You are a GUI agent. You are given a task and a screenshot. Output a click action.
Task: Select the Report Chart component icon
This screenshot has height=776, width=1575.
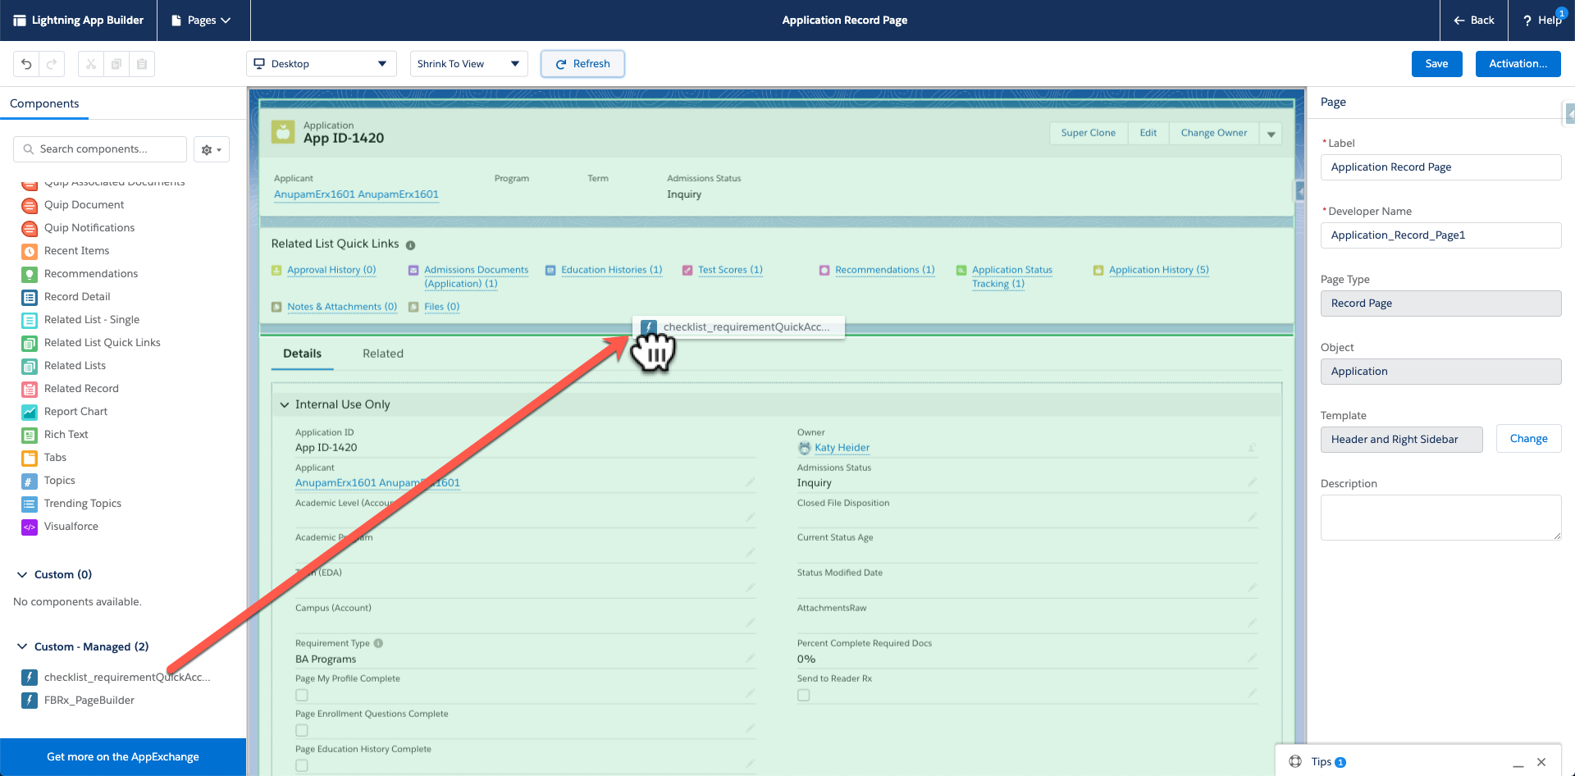pos(30,412)
